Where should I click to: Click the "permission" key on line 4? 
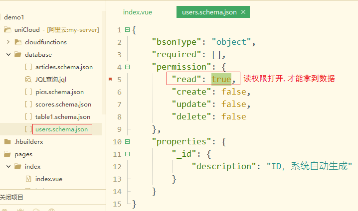coord(181,67)
